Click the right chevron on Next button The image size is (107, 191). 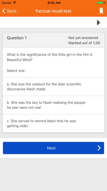coord(99,148)
